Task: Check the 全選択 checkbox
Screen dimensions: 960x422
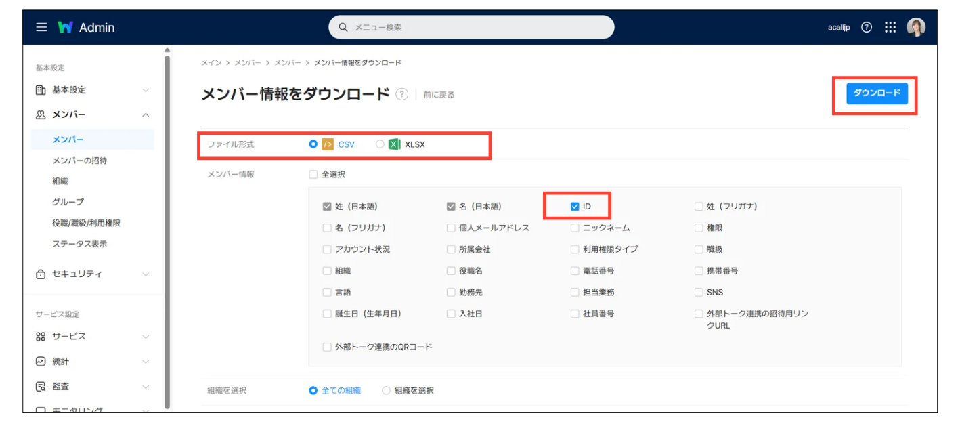Action: pyautogui.click(x=313, y=174)
